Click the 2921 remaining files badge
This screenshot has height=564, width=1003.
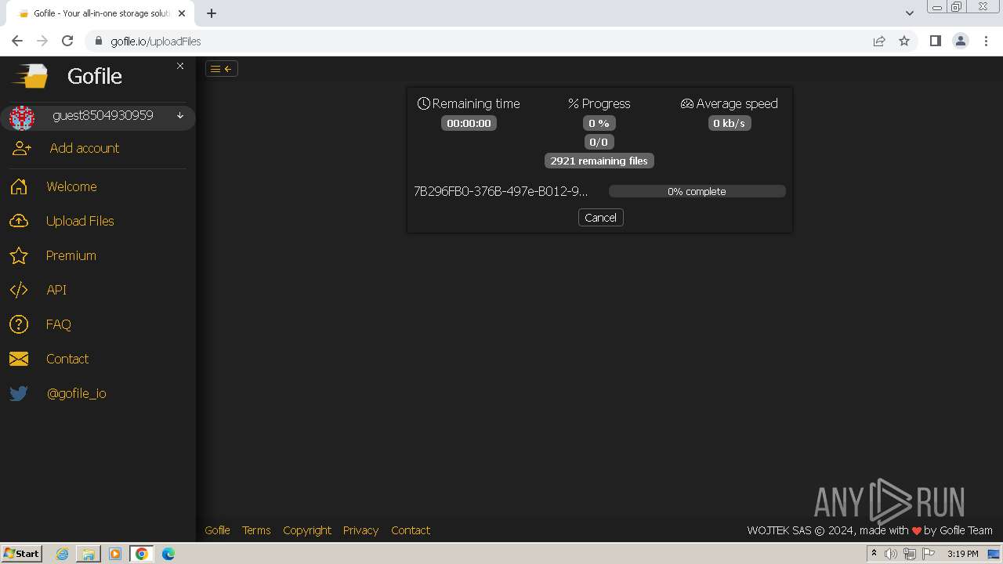pos(599,161)
